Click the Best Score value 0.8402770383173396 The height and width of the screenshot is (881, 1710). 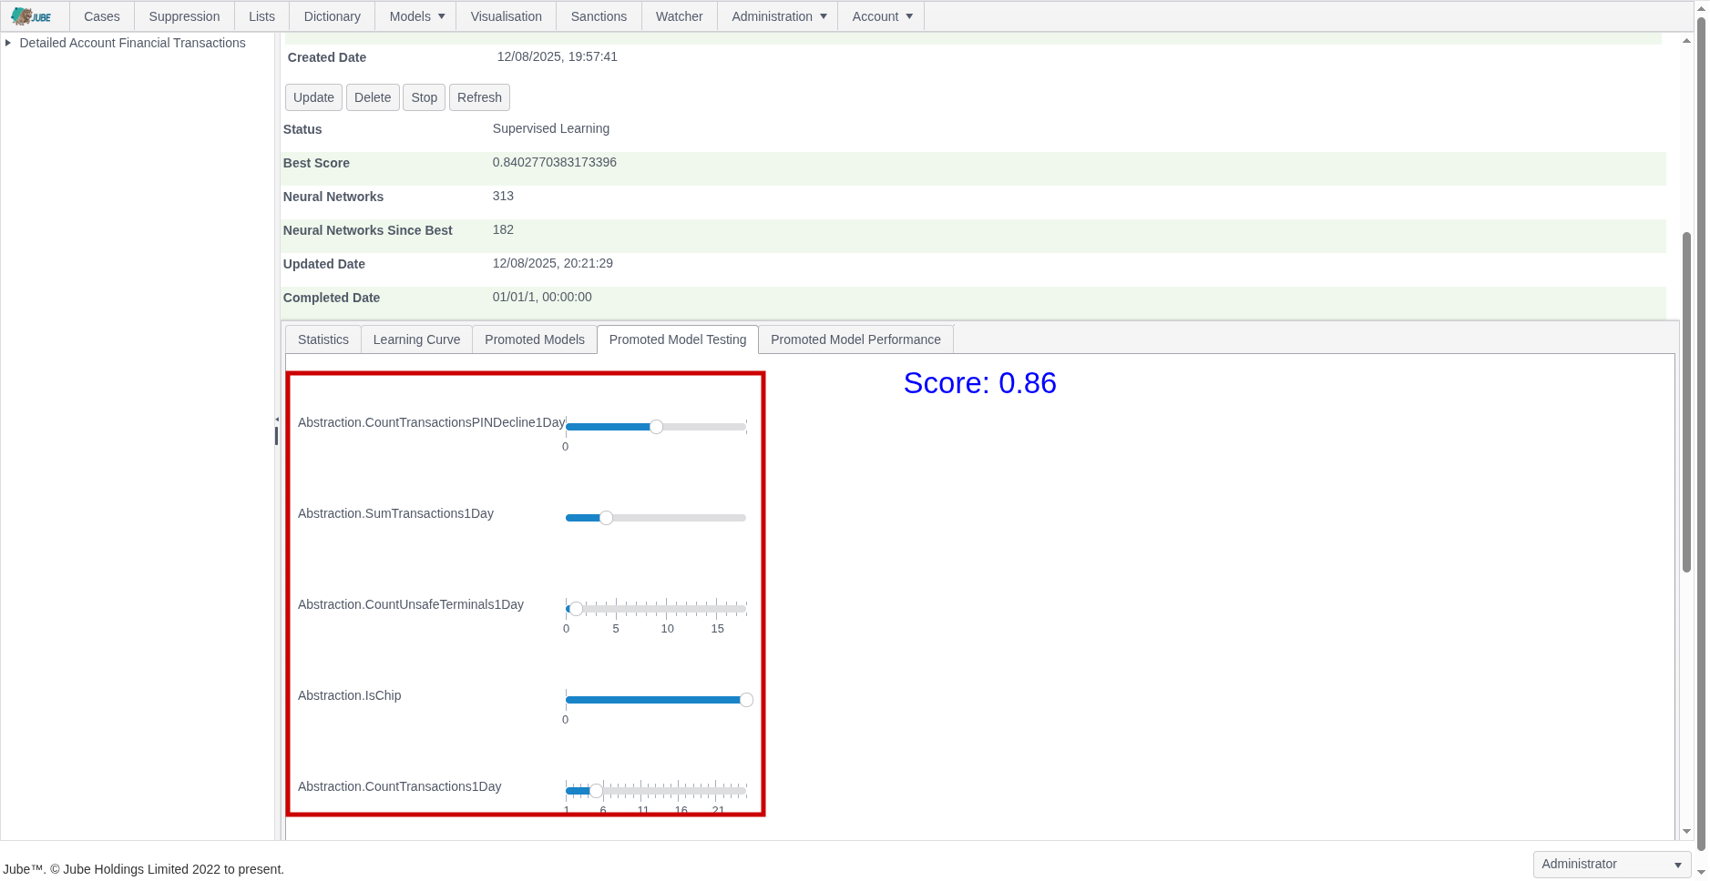(x=554, y=162)
